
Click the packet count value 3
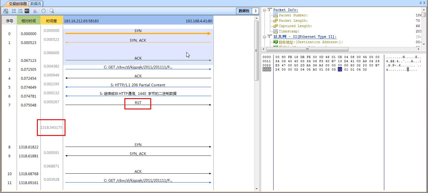click(255, 11)
